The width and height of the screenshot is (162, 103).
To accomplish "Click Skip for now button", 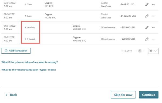I will point(123,95).
